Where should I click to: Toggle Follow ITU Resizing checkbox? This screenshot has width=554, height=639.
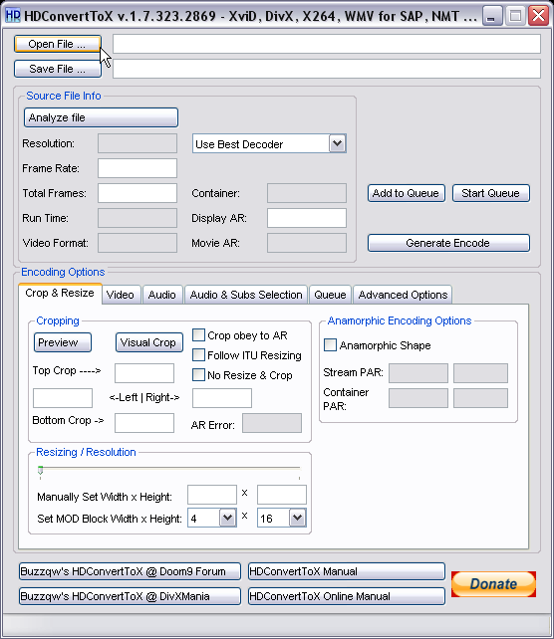point(198,355)
